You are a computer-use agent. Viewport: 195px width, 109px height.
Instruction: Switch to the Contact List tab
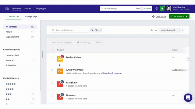(x=13, y=16)
